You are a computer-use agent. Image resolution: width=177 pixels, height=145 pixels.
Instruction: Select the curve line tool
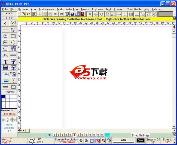5,55
